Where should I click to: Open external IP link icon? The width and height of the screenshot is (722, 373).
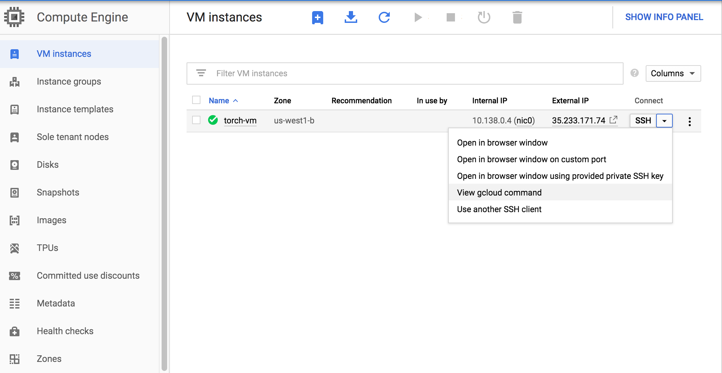tap(613, 120)
